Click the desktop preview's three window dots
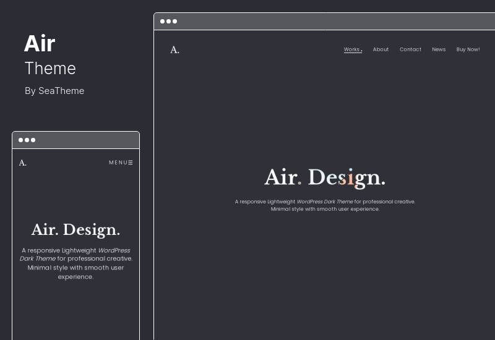 [x=168, y=22]
